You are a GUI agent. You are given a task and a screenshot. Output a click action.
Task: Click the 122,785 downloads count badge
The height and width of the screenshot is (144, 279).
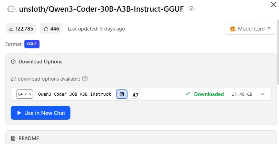point(21,29)
